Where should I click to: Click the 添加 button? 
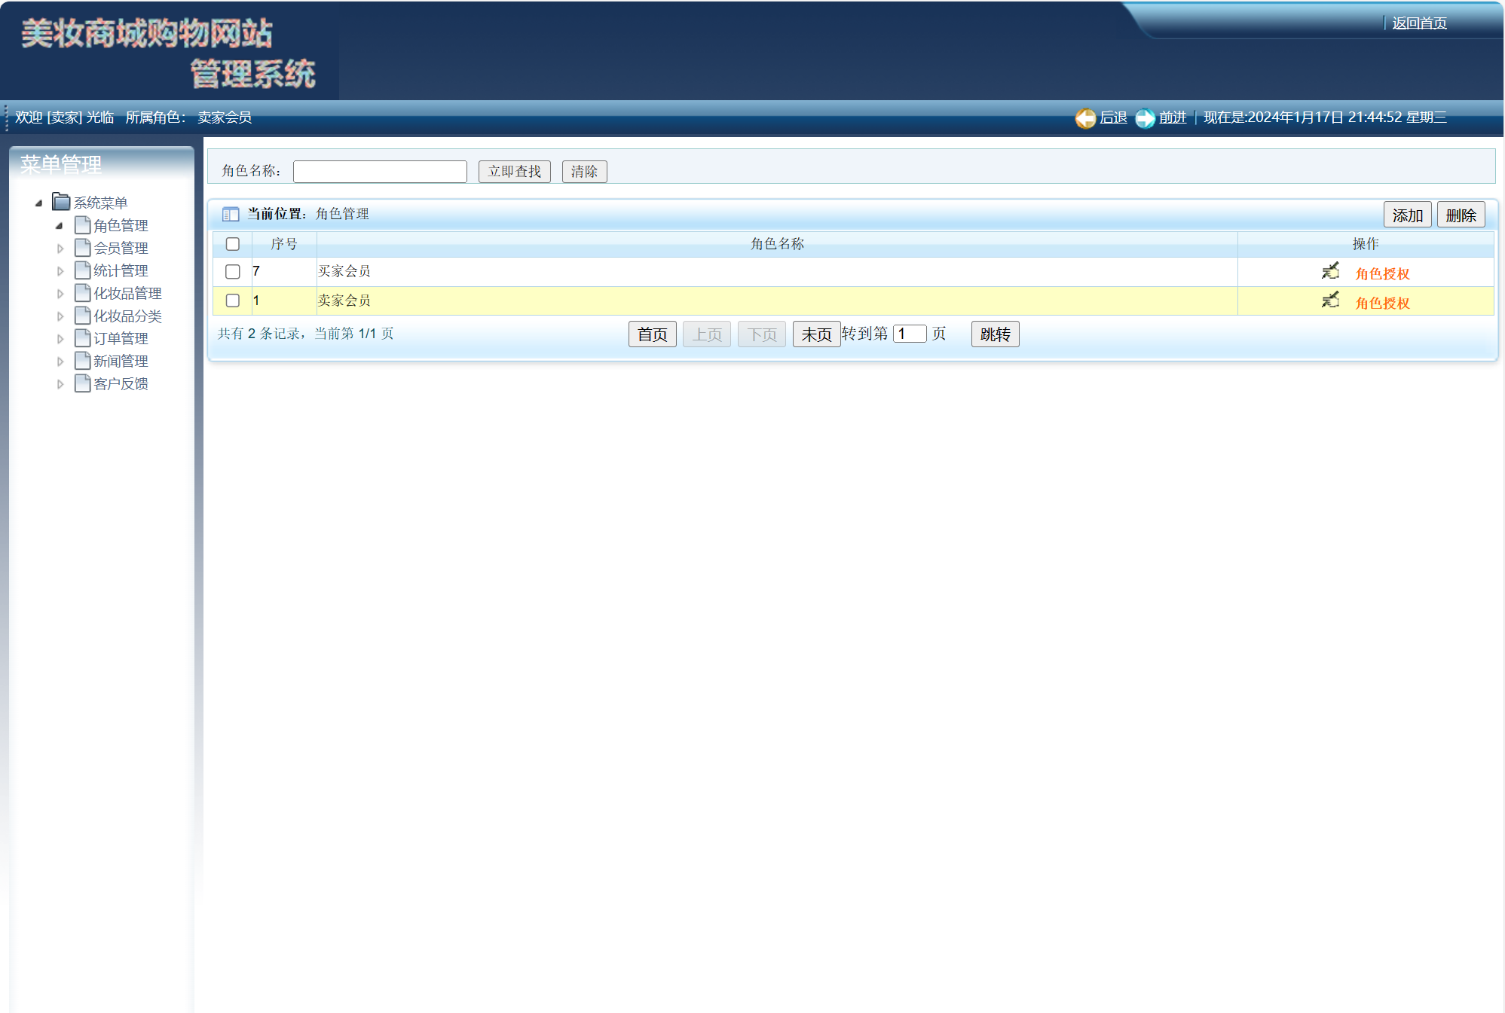click(x=1406, y=214)
